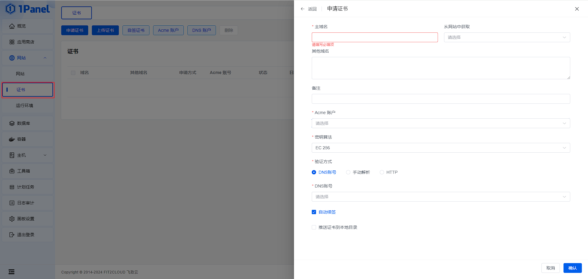The height and width of the screenshot is (279, 588).
Task: Click the calendar icon for 计划任务
Action: coord(12,187)
